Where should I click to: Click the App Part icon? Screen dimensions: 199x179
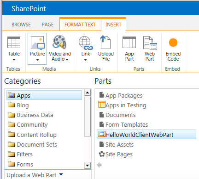point(129,43)
